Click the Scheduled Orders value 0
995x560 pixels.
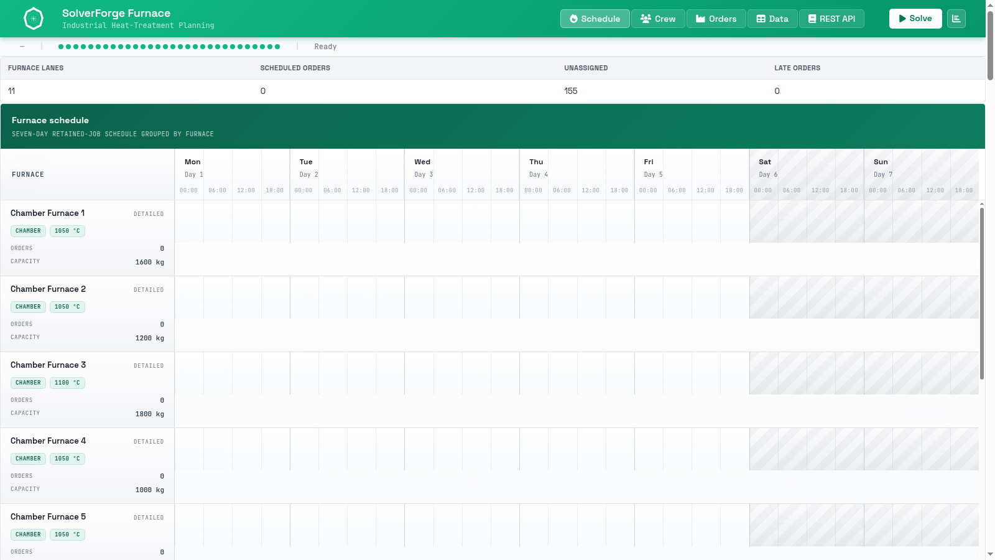pos(263,91)
